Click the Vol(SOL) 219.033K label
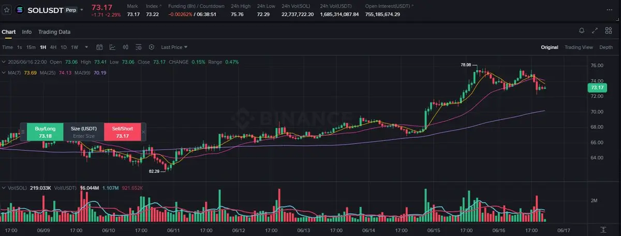Image resolution: width=621 pixels, height=236 pixels. click(x=29, y=188)
